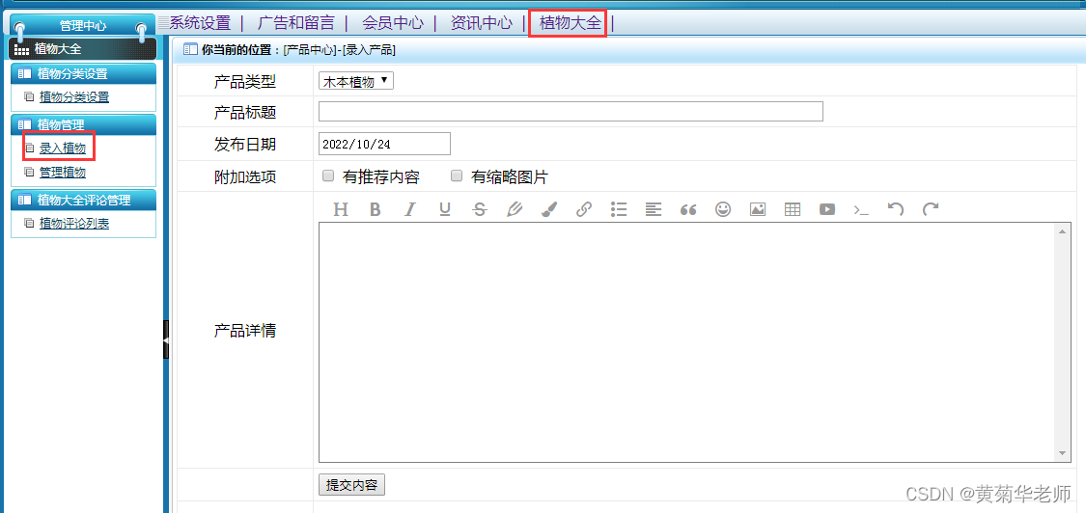Open the 系统设置 top menu
Screen dimensions: 1086x513
pyautogui.click(x=200, y=23)
